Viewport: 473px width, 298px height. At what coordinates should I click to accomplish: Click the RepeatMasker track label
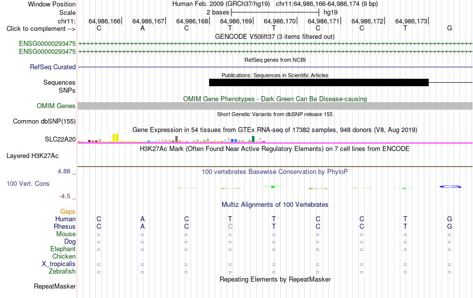point(55,286)
